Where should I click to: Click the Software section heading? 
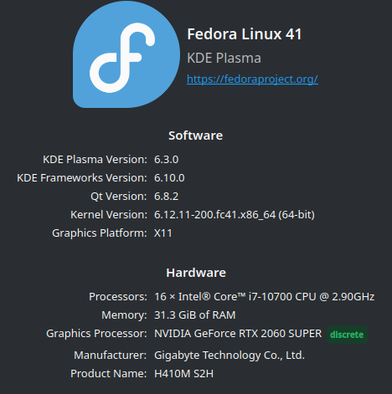tap(196, 136)
